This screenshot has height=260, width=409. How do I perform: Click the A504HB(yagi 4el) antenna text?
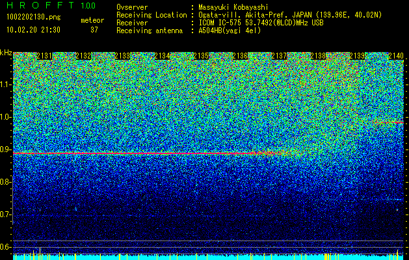[x=230, y=31]
